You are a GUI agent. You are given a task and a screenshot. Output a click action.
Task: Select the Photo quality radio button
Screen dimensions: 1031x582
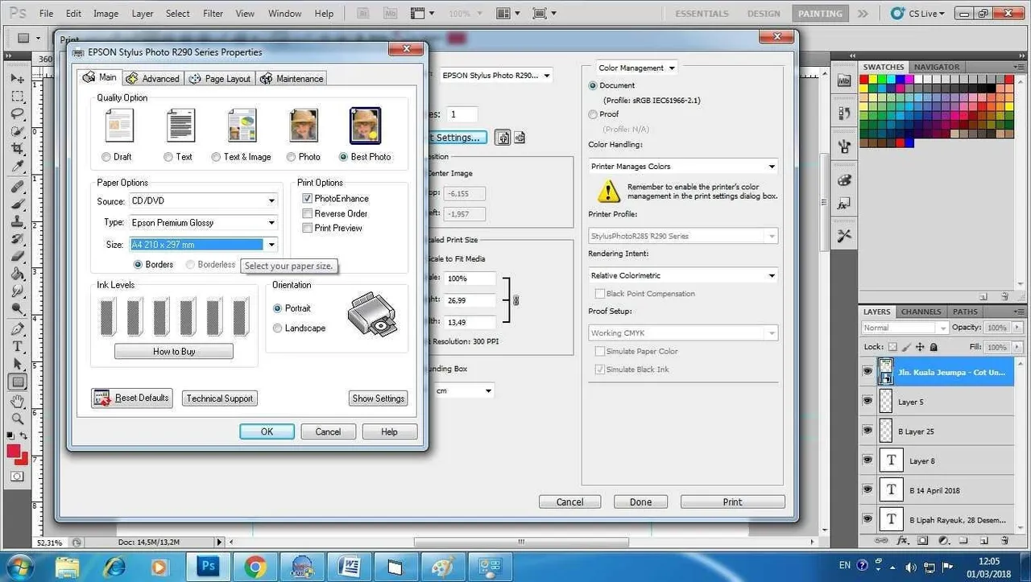pyautogui.click(x=291, y=157)
